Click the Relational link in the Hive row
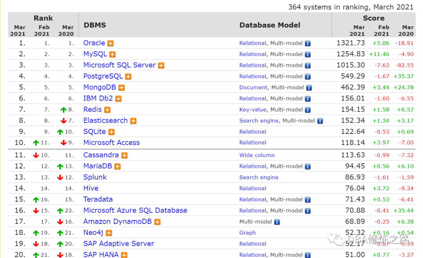Image resolution: width=423 pixels, height=258 pixels. click(x=253, y=188)
